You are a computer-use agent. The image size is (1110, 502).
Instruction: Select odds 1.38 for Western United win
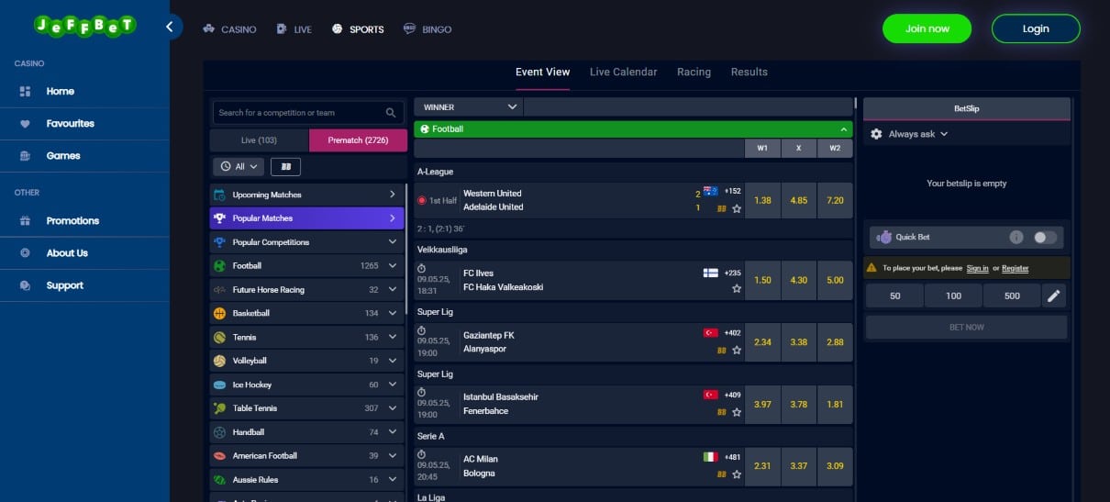(x=762, y=200)
